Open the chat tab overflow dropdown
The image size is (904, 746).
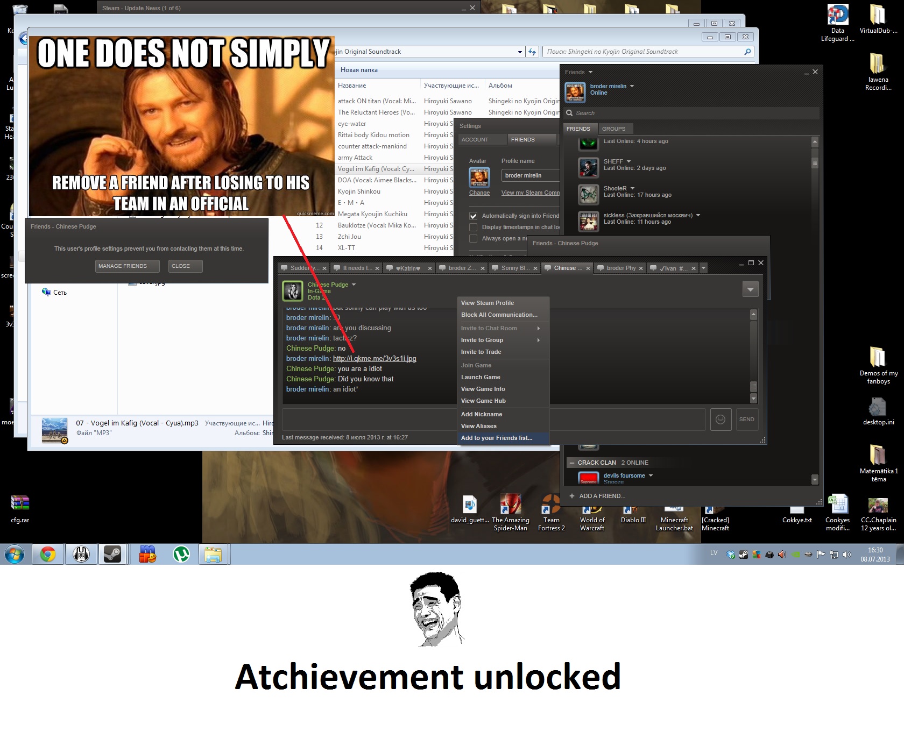(x=703, y=268)
